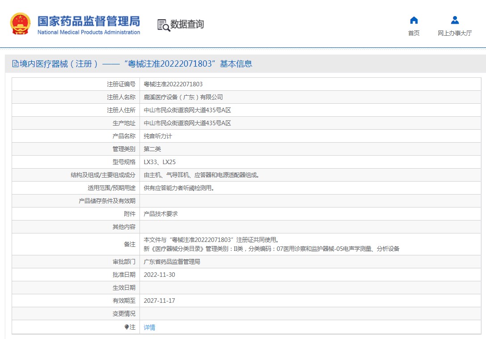This screenshot has height=339, width=486.
Task: Click registrant name 鹿溪医疗设备（广东）有限公司
Action: coord(183,97)
